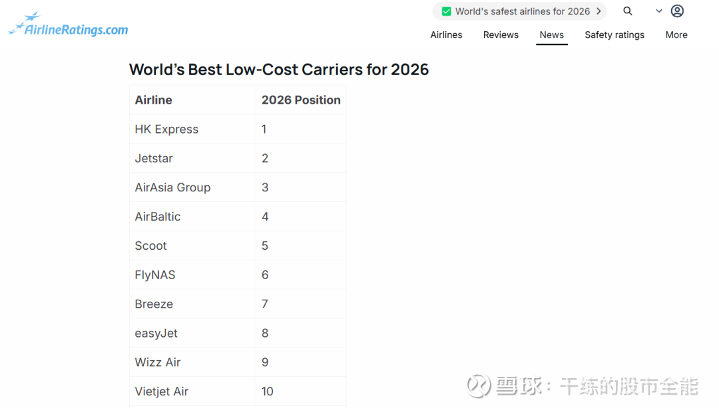Click the green checkmark badge icon
Viewport: 719px width, 408px height.
tap(447, 11)
